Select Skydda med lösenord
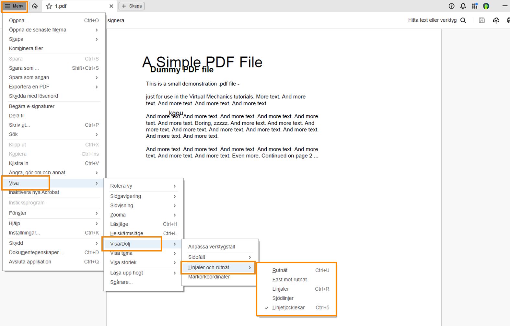The width and height of the screenshot is (510, 326). point(54,96)
